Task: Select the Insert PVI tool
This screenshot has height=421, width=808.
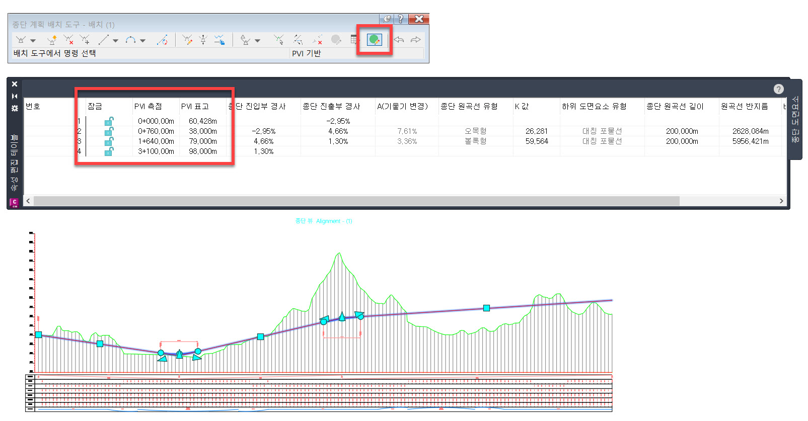Action: pos(51,40)
